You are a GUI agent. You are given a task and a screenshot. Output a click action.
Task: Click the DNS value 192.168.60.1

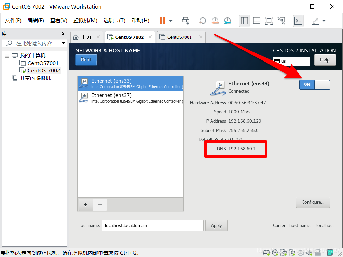click(x=242, y=149)
